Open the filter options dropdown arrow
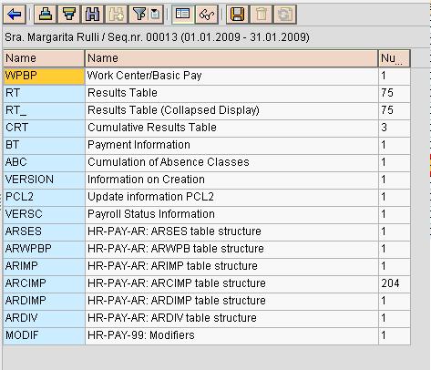 pyautogui.click(x=156, y=15)
